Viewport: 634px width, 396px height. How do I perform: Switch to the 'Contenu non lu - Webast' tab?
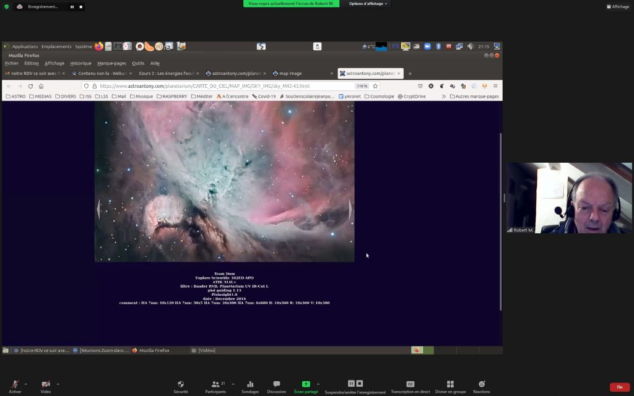[x=102, y=74]
